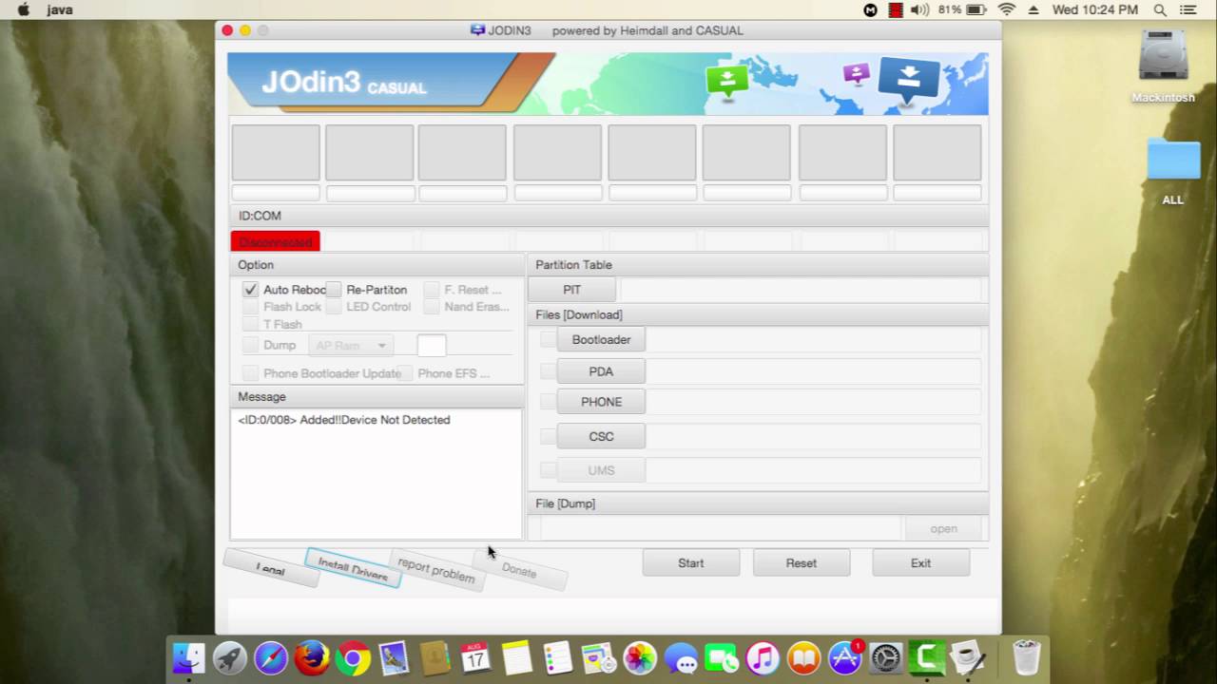This screenshot has width=1217, height=684.
Task: Open Reminders list icon in dock
Action: [557, 657]
